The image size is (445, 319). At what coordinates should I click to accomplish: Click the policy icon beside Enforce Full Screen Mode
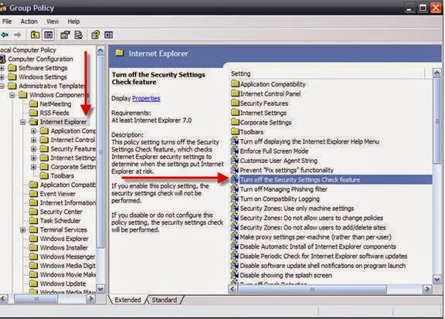(234, 151)
